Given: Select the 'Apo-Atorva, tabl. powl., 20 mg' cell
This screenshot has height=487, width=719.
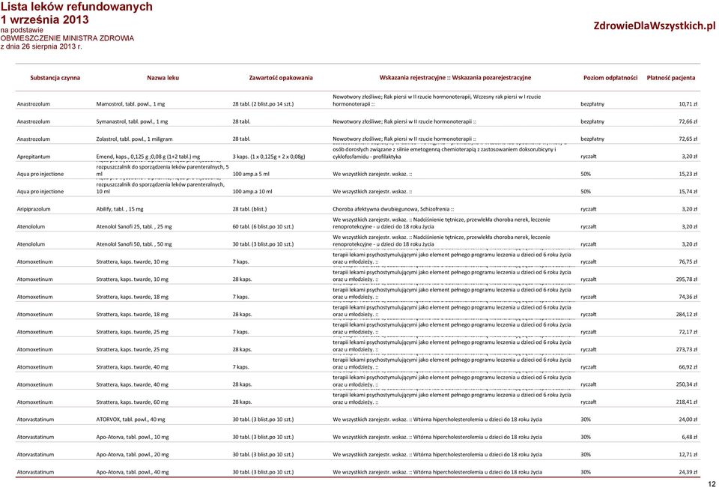Looking at the screenshot, I should pos(133,455).
